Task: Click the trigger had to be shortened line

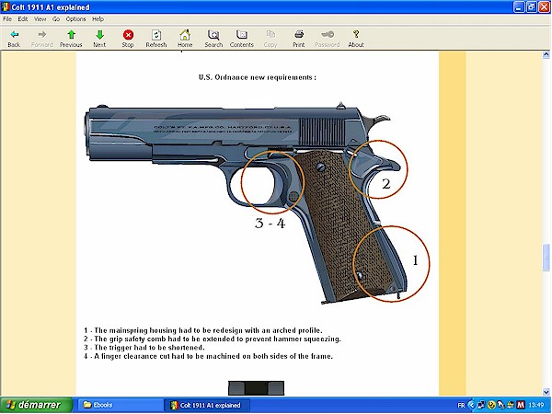Action: tap(144, 348)
